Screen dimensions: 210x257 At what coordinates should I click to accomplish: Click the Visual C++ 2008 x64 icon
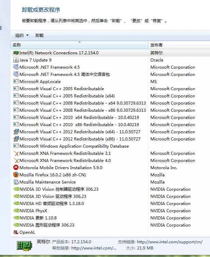pos(16,103)
